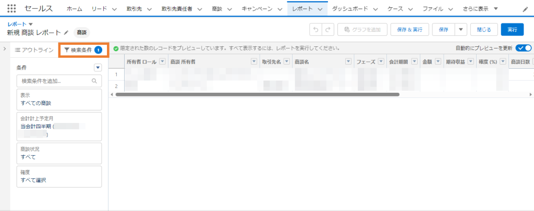Screen dimensions: 534x211
Task: Open the 取引先 tab
Action: click(134, 9)
